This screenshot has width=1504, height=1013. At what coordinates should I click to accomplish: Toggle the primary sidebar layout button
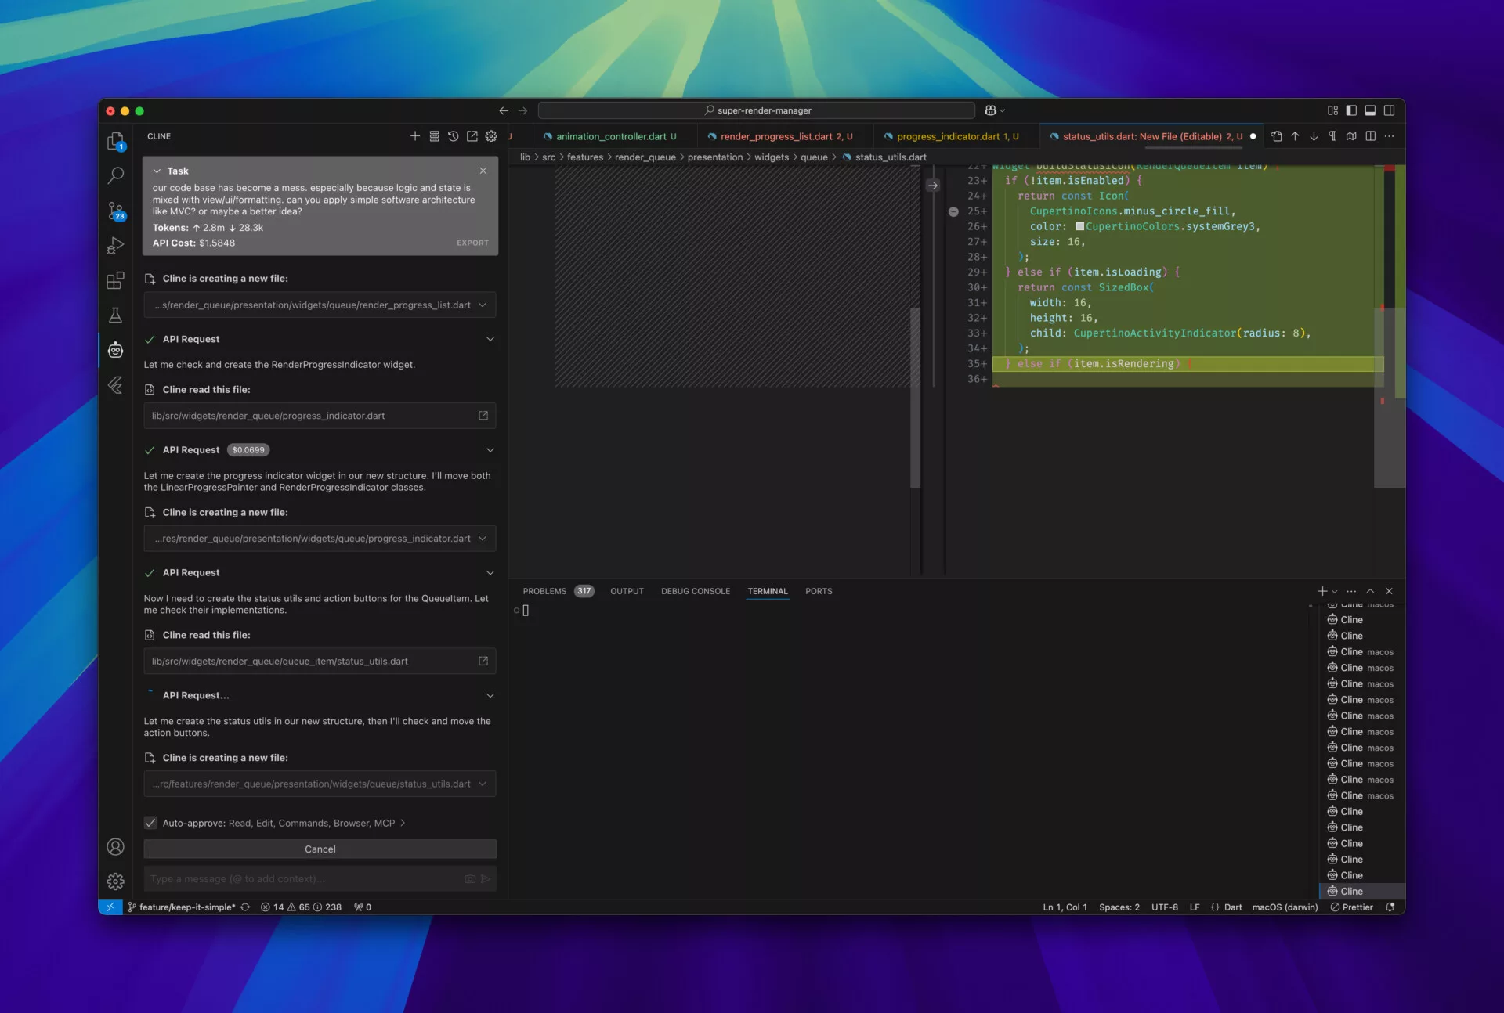[1351, 110]
